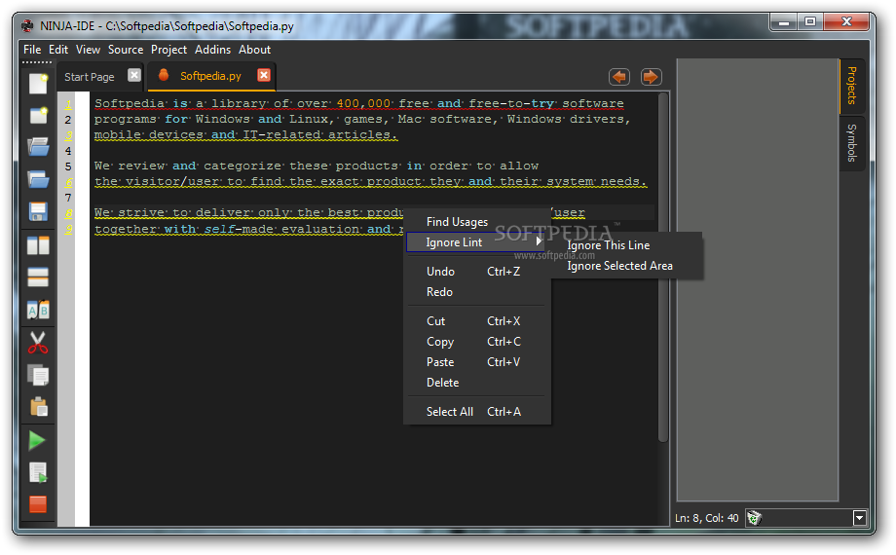Click the New File toolbar icon
The image size is (896, 555).
38,84
